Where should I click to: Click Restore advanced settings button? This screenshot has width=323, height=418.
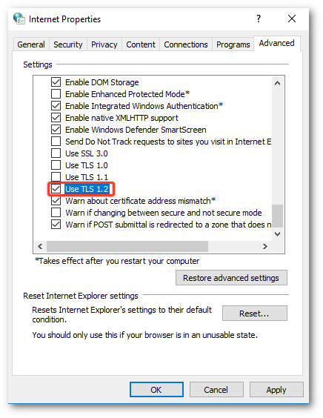(x=231, y=278)
